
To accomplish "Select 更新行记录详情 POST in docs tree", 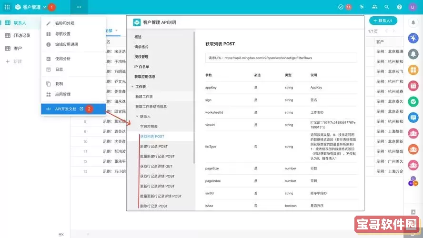I will pos(158,187).
